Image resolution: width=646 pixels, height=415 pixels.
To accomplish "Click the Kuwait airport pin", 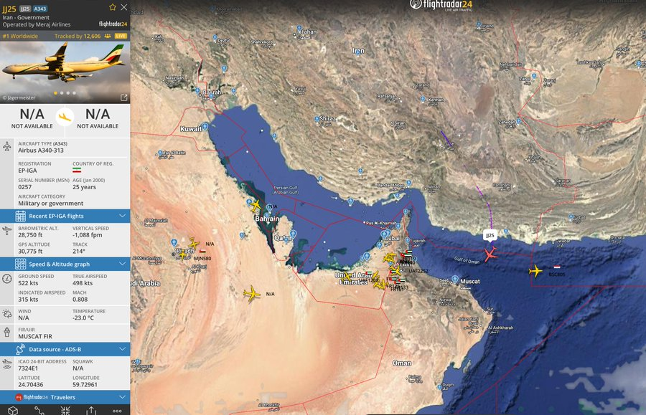I will 205,126.
